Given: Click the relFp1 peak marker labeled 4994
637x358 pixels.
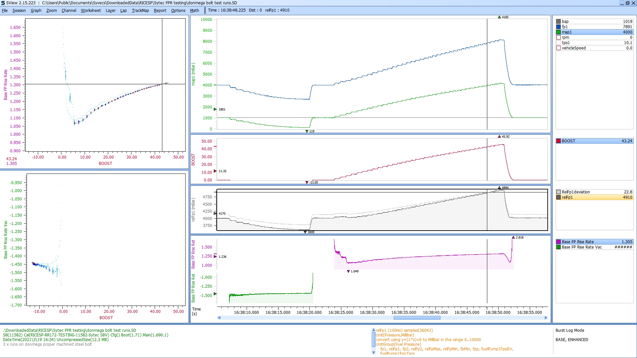Looking at the screenshot, I should point(499,187).
